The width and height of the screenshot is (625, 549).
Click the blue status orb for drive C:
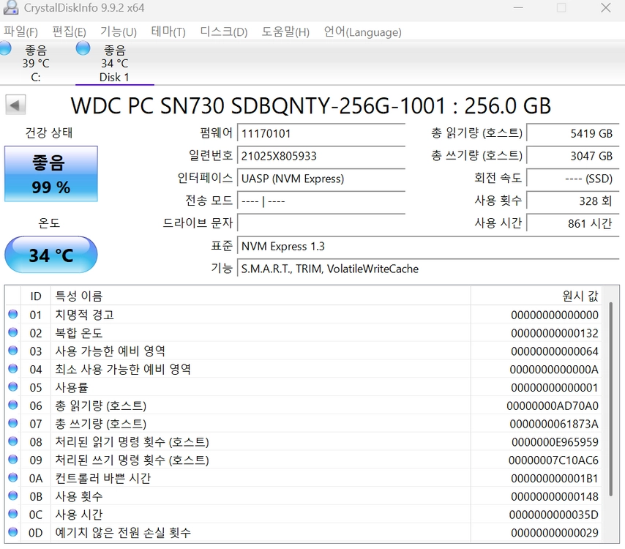click(5, 48)
